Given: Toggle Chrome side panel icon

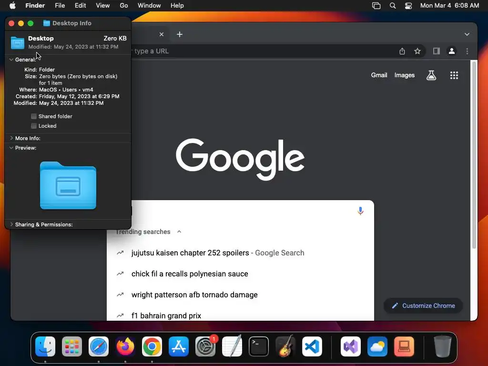Looking at the screenshot, I should tap(437, 51).
